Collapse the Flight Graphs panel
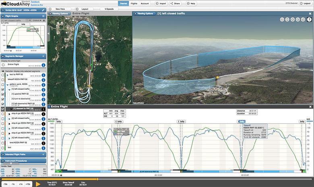This screenshot has width=314, height=187. (x=3, y=16)
